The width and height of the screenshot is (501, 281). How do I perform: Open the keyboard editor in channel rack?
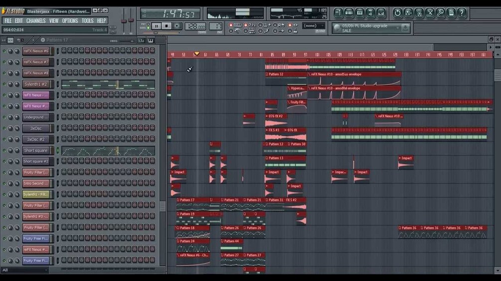point(151,40)
